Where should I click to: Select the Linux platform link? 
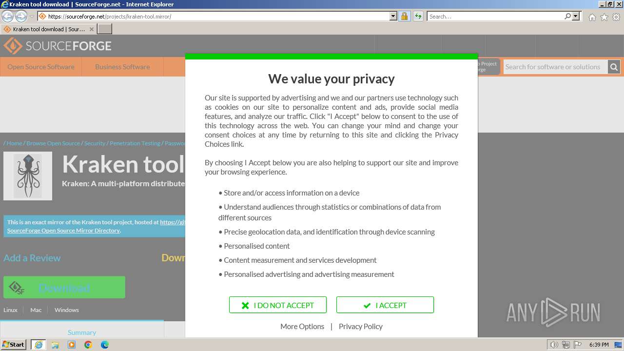click(10, 310)
